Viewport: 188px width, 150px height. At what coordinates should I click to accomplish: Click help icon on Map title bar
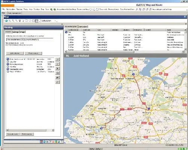(185, 17)
